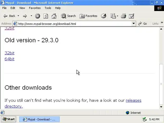The height and width of the screenshot is (123, 164).
Task: Open the View menu
Action: pyautogui.click(x=22, y=8)
